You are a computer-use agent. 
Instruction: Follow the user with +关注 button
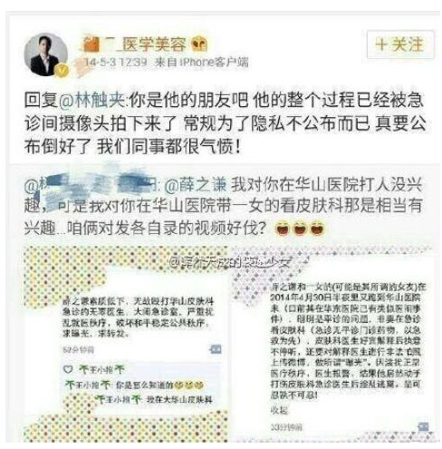(x=400, y=44)
